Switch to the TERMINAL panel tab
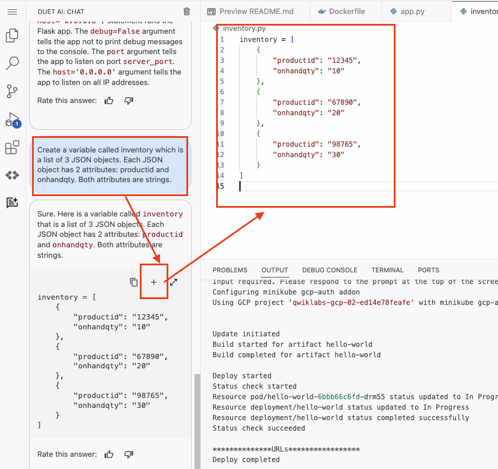The width and height of the screenshot is (498, 469). [x=387, y=270]
